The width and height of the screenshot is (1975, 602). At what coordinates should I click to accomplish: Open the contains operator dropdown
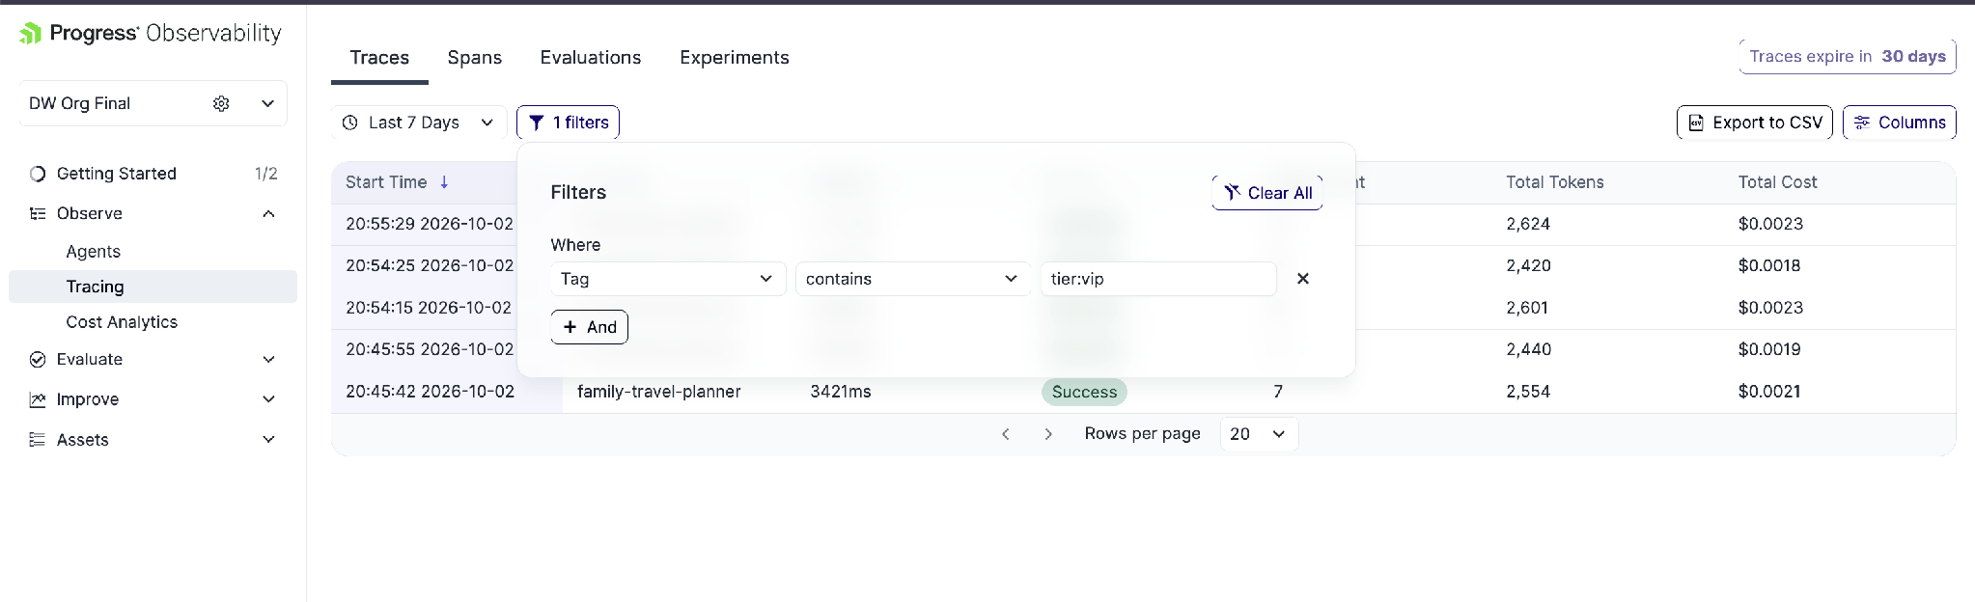click(913, 279)
